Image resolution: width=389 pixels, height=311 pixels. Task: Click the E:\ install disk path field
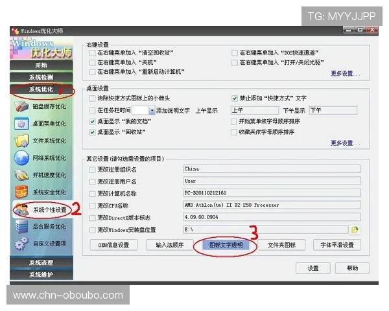[266, 229]
